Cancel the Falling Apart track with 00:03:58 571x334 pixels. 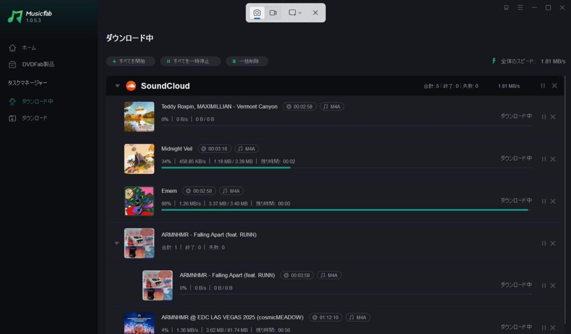coord(553,286)
